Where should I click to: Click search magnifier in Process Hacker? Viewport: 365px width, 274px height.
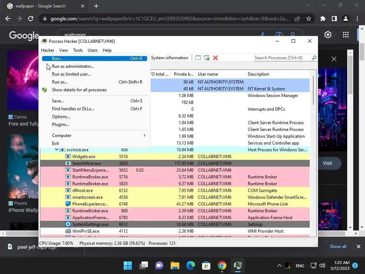tap(314, 57)
